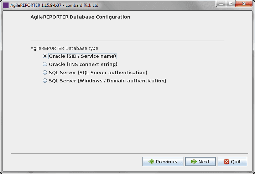Maximize the AgileREPORTER window
The height and width of the screenshot is (174, 255).
tap(231, 4)
